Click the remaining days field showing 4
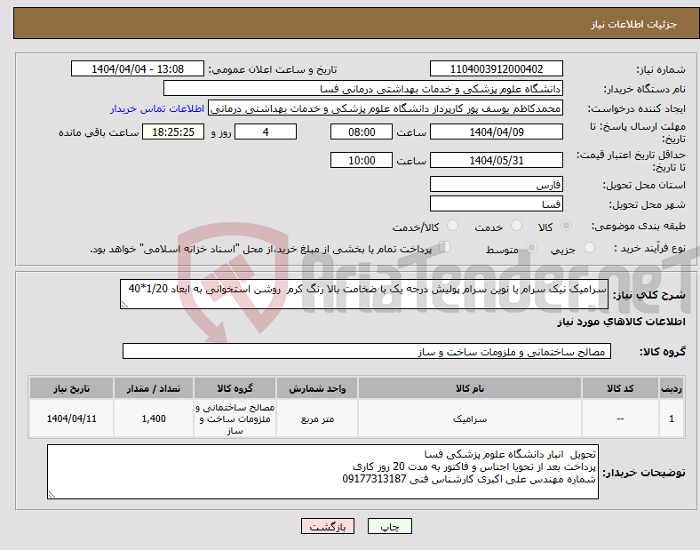 pyautogui.click(x=266, y=132)
